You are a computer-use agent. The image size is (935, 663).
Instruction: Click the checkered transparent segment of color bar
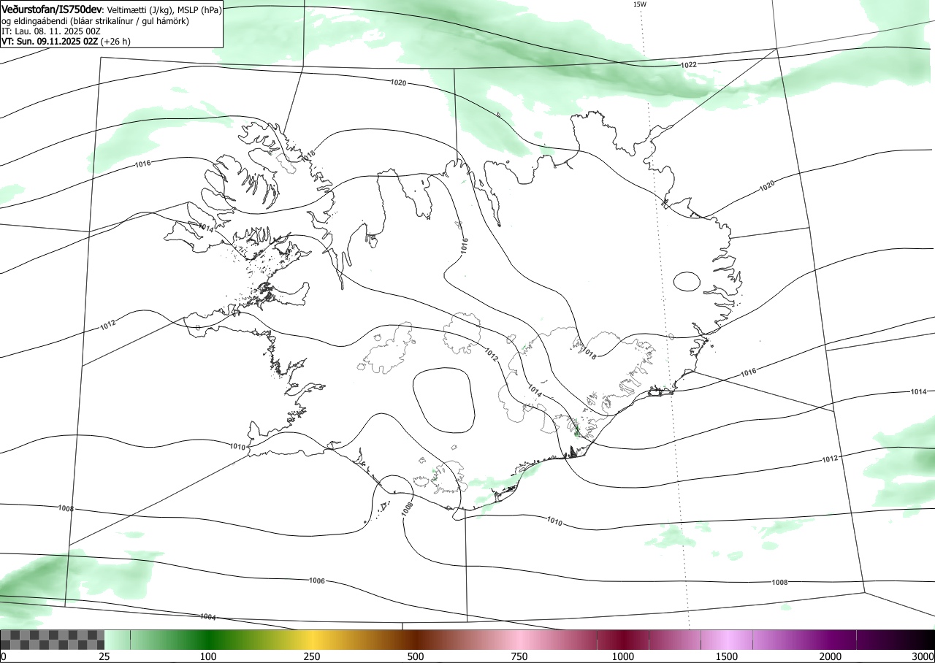(53, 640)
